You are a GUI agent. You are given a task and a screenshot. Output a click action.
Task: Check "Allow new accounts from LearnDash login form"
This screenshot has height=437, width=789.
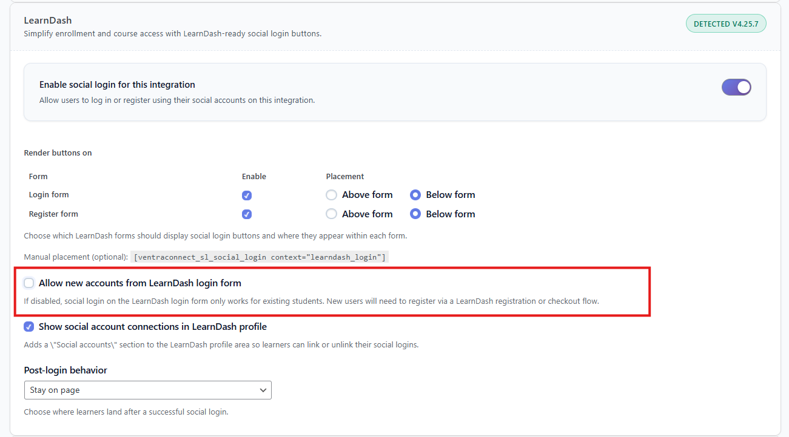[29, 283]
